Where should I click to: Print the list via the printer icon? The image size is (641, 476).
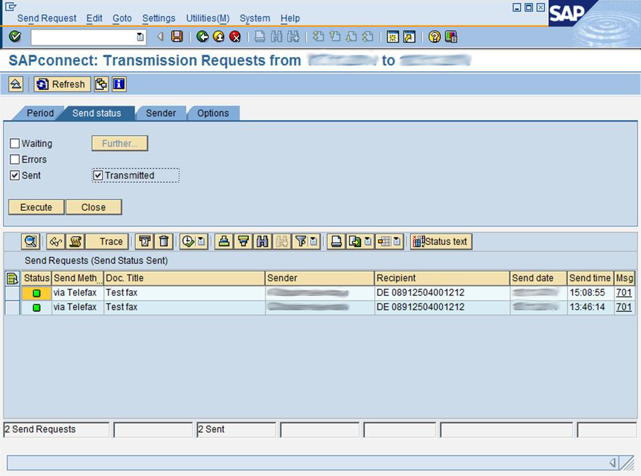[x=336, y=241]
